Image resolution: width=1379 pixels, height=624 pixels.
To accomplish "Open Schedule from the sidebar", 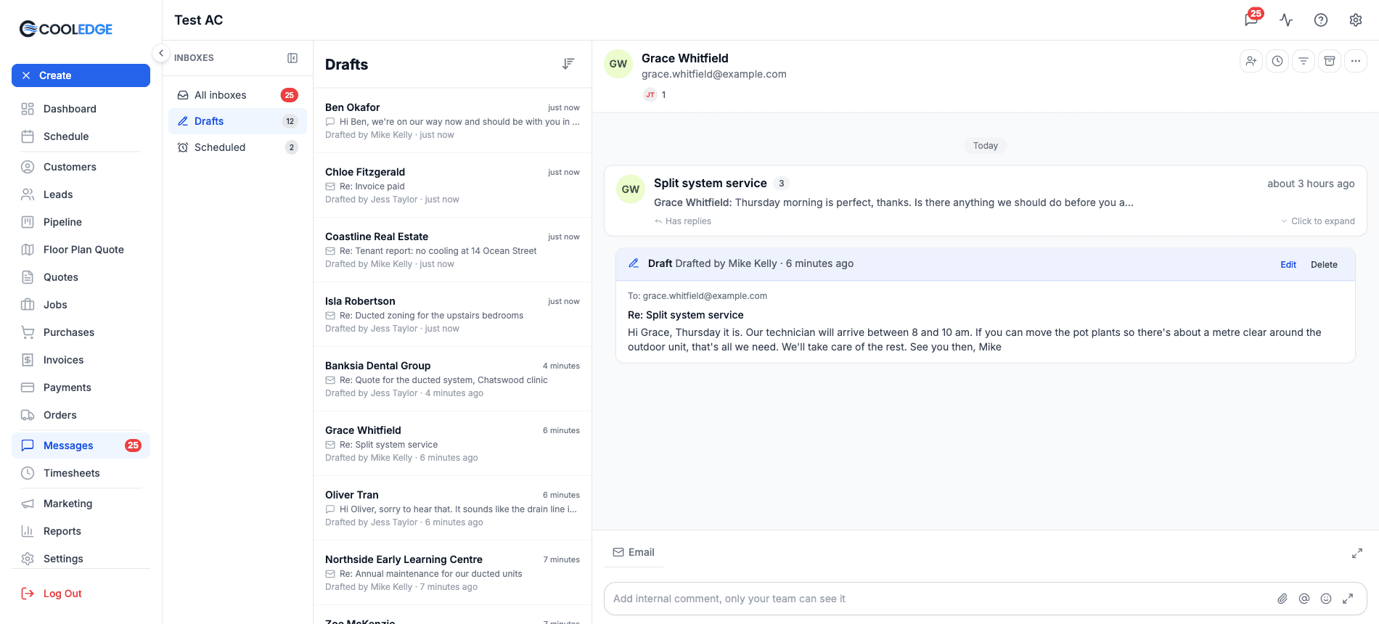I will (x=81, y=136).
